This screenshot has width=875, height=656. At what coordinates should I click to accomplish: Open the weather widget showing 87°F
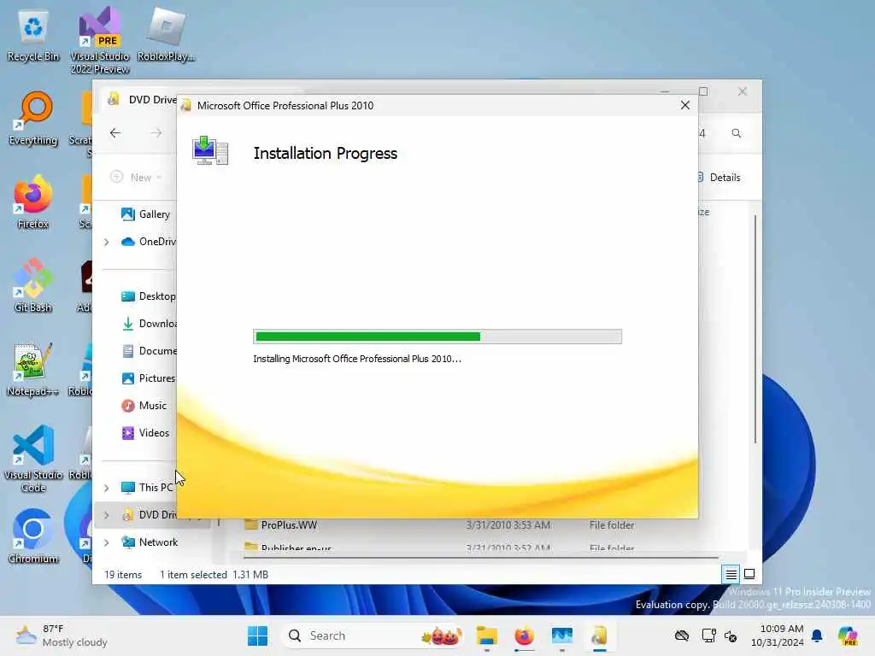click(x=62, y=635)
